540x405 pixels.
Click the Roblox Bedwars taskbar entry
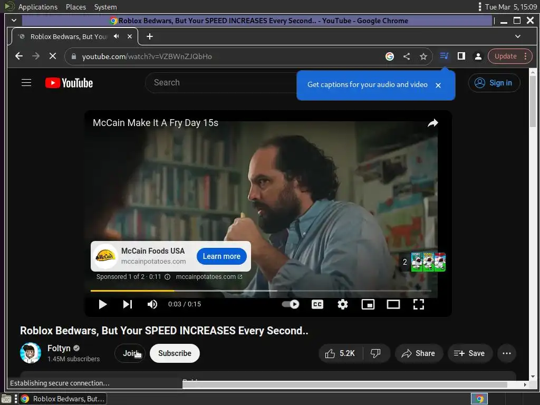pyautogui.click(x=63, y=399)
